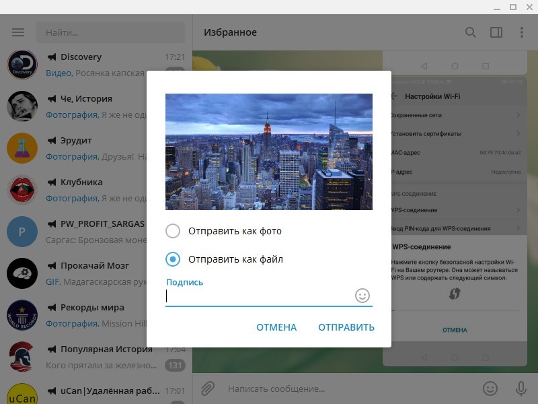The width and height of the screenshot is (538, 404).
Task: Click 'Сохраненные сети' row chevron in screenshot
Action: (x=518, y=115)
